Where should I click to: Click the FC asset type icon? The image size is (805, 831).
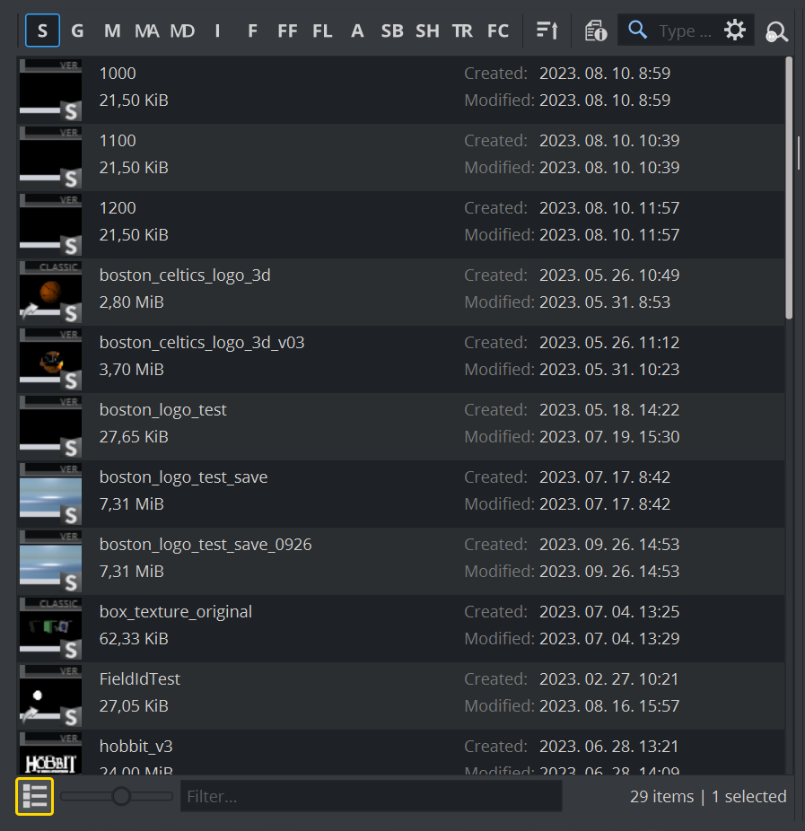[x=498, y=31]
